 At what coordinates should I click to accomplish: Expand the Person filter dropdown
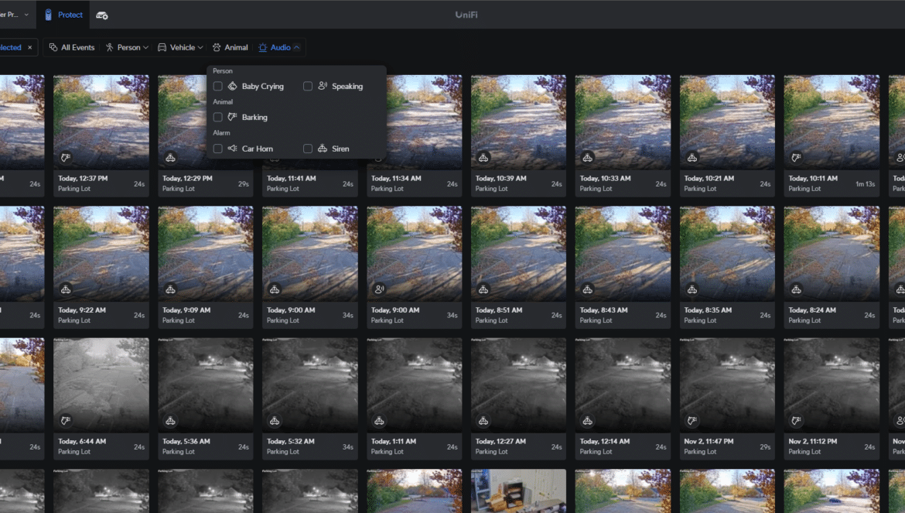[127, 47]
